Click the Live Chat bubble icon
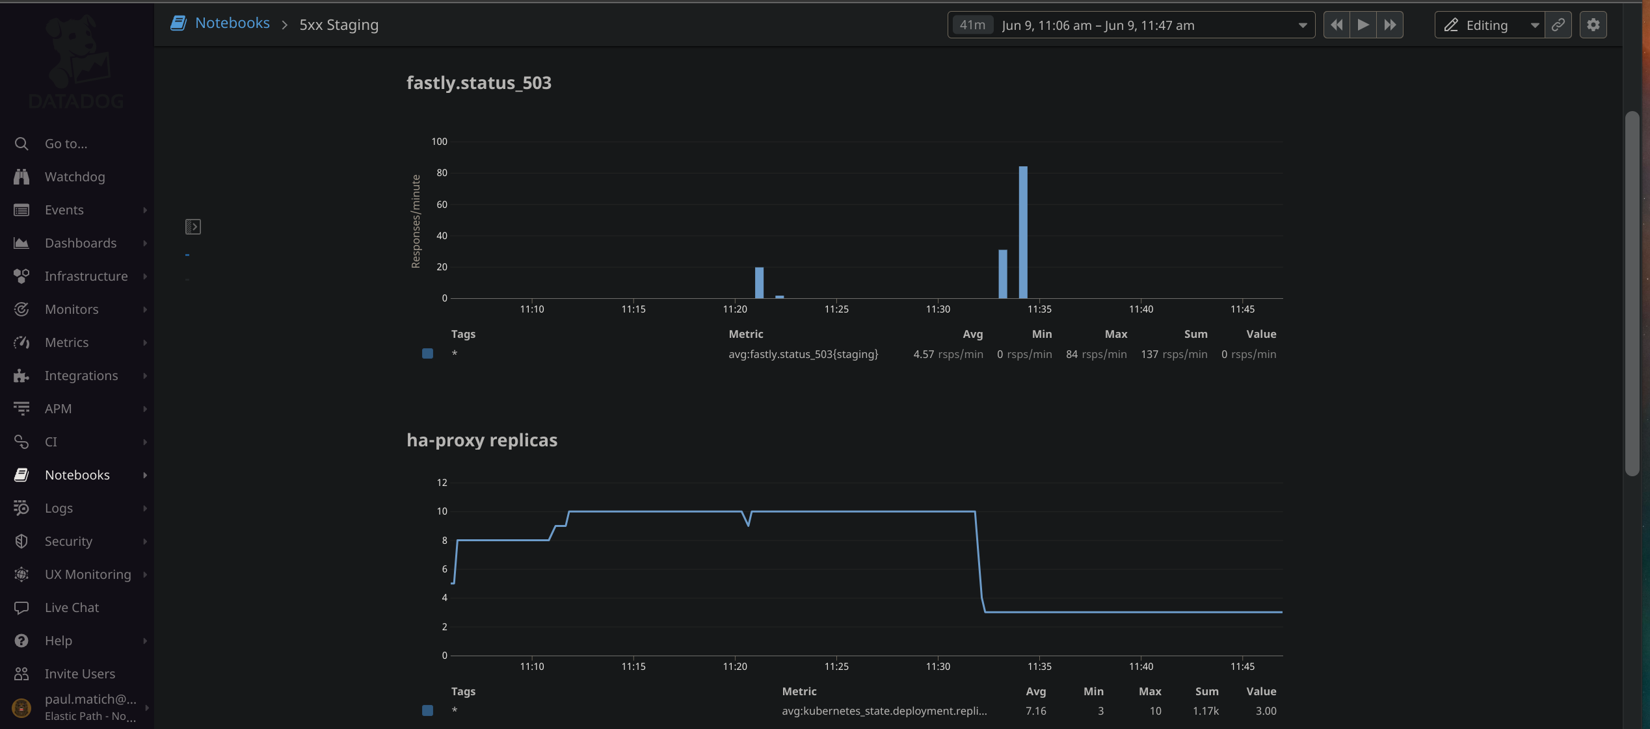The height and width of the screenshot is (729, 1650). 21,607
